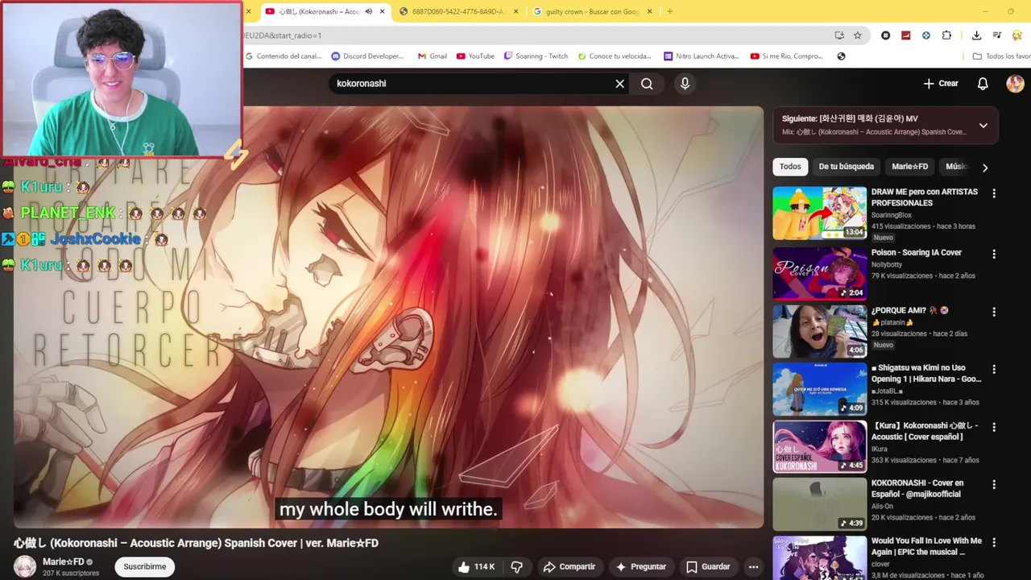Select the Marie☆FD filter chip
Screen dimensions: 1031x580
tap(909, 167)
